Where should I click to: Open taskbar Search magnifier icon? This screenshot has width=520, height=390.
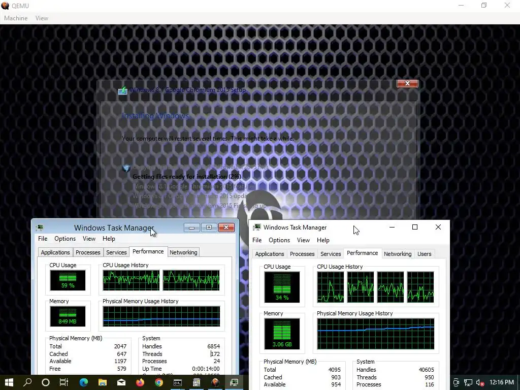coord(27,382)
